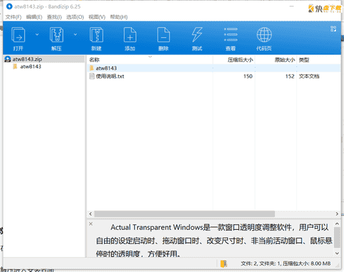Click the New archive (新建) icon

pos(97,35)
